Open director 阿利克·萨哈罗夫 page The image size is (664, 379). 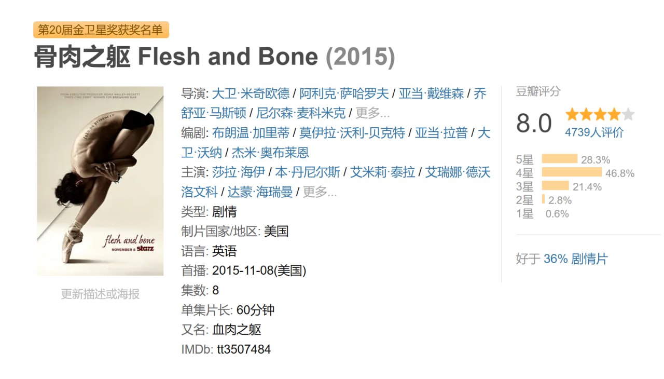(344, 93)
